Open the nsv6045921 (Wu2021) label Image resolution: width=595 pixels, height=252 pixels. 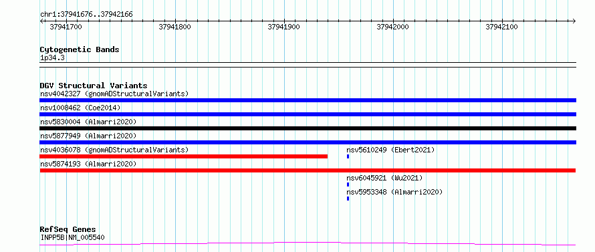(x=384, y=178)
